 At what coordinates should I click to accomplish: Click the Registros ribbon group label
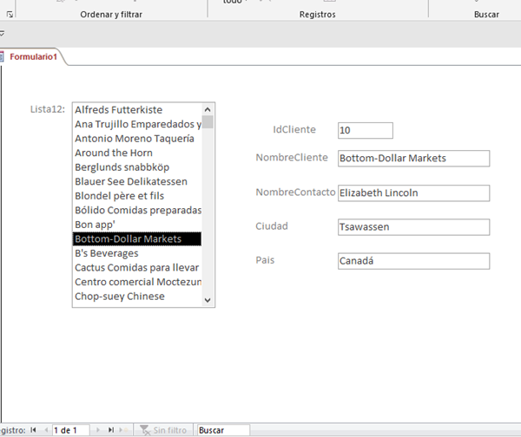(x=317, y=14)
